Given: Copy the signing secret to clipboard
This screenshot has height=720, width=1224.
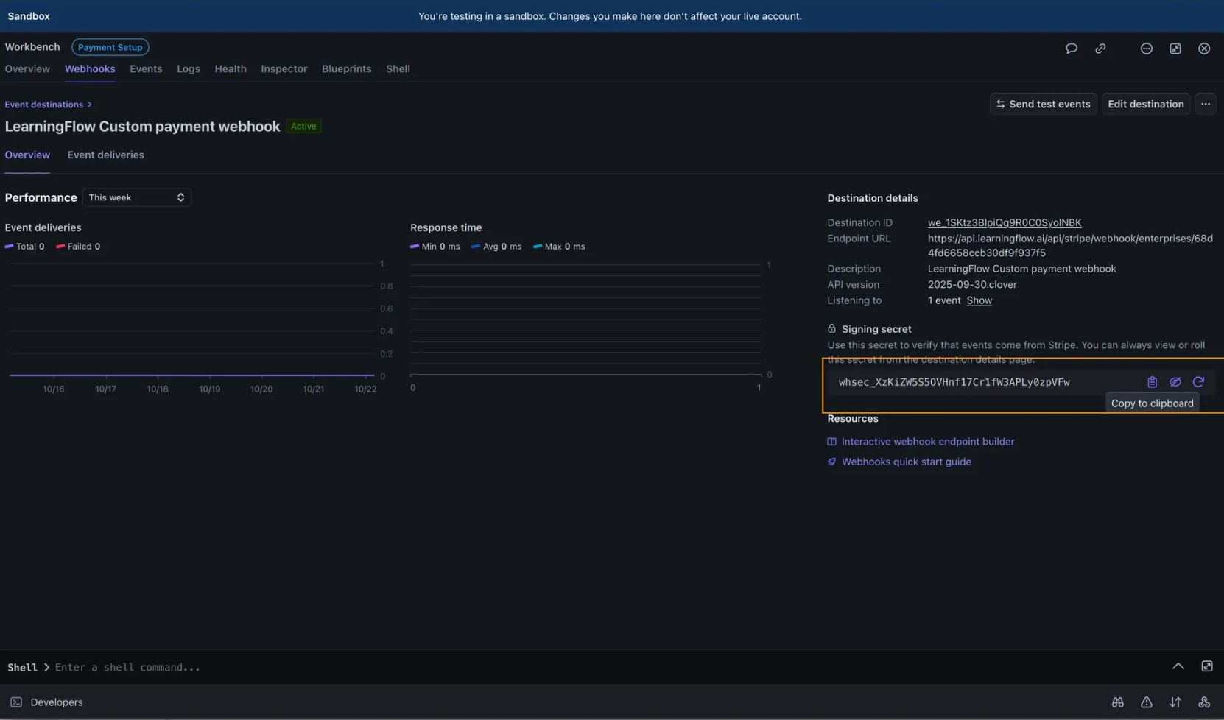Looking at the screenshot, I should click(1152, 381).
